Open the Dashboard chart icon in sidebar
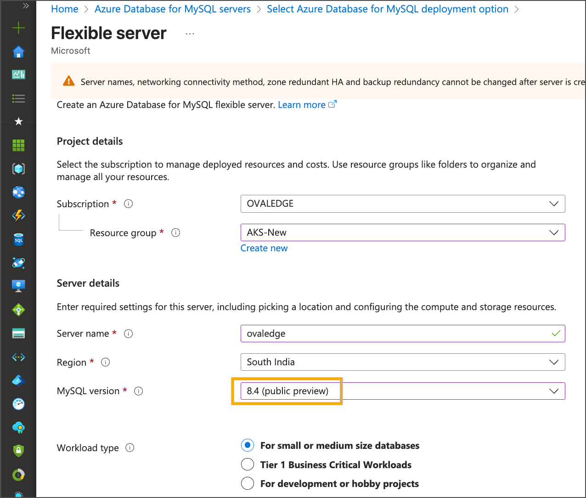Viewport: 586px width, 498px height. [18, 74]
